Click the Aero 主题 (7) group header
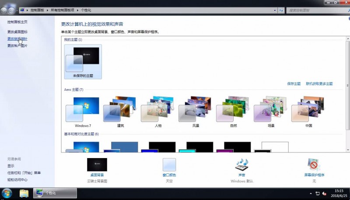The width and height of the screenshot is (350, 200). click(x=73, y=90)
